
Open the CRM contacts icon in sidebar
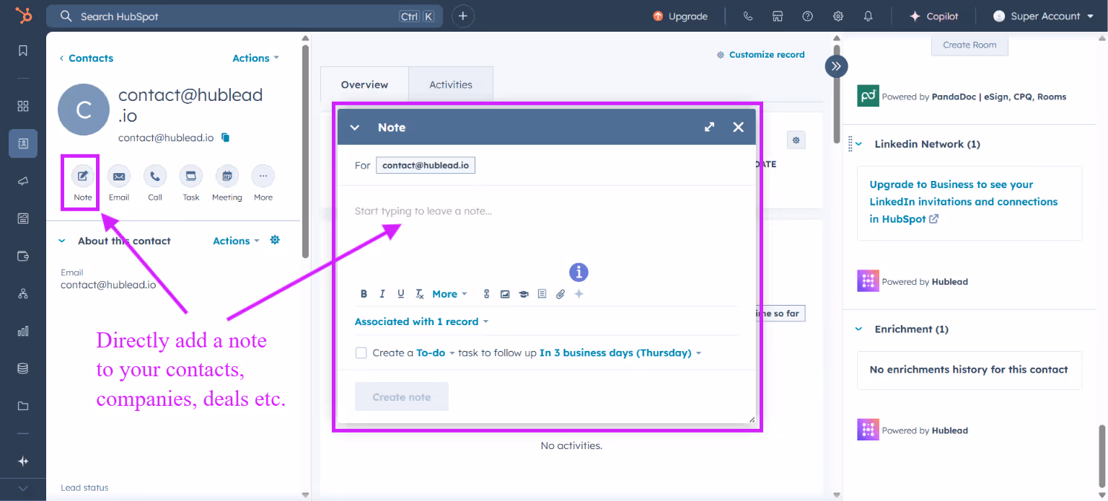coord(23,143)
